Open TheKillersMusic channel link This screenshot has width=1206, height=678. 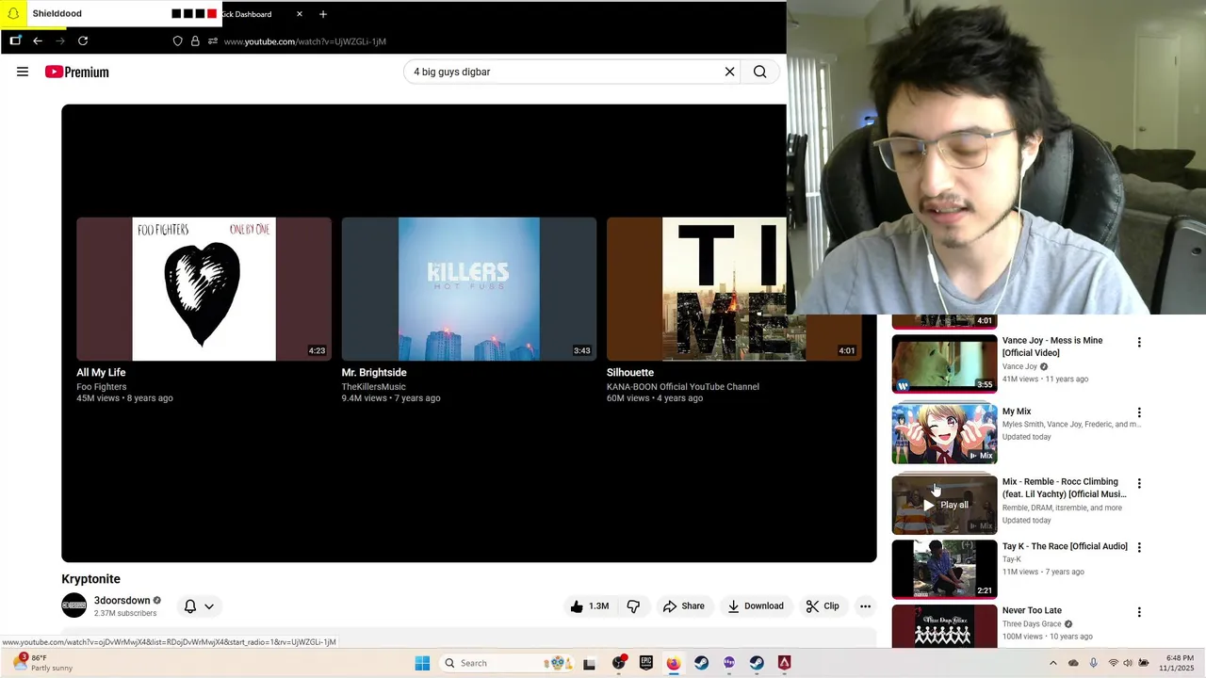374,387
